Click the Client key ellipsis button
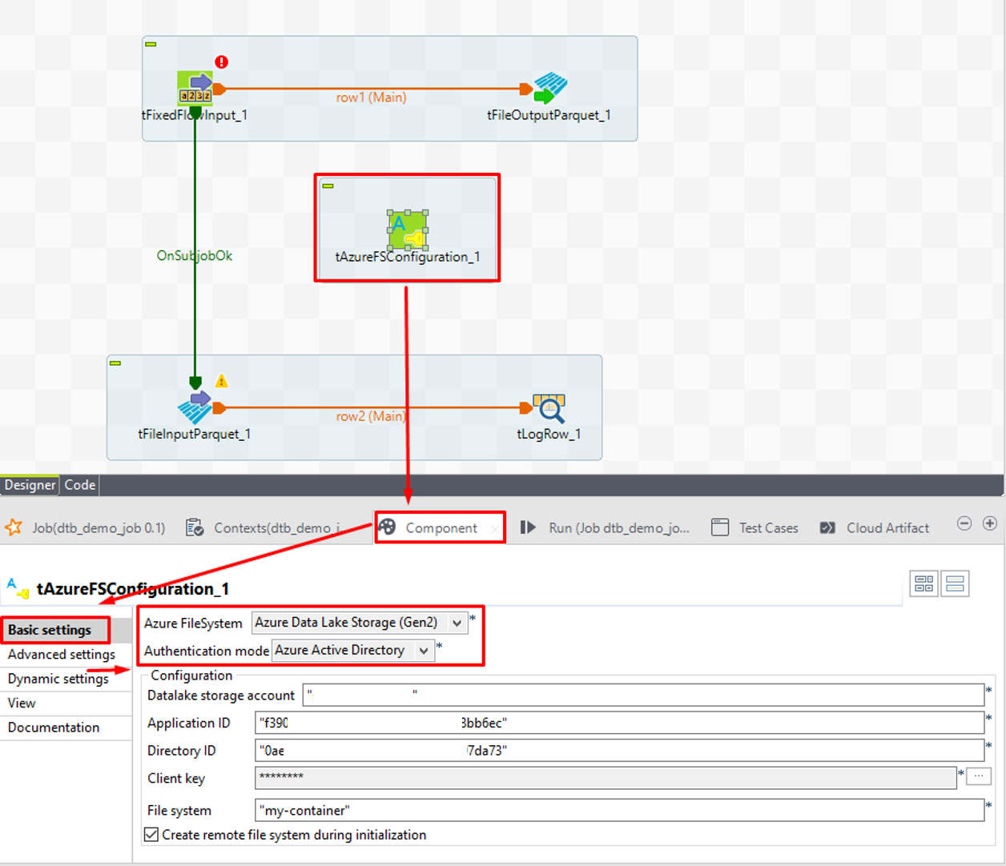The width and height of the screenshot is (1006, 866). tap(978, 776)
